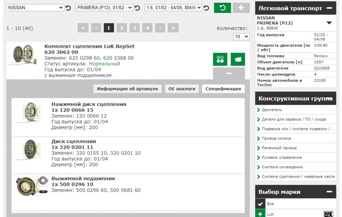Click the results count 1 - 10 (40)

coord(20,28)
